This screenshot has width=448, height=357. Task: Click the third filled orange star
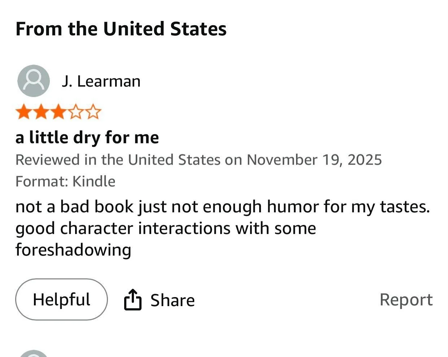click(58, 112)
